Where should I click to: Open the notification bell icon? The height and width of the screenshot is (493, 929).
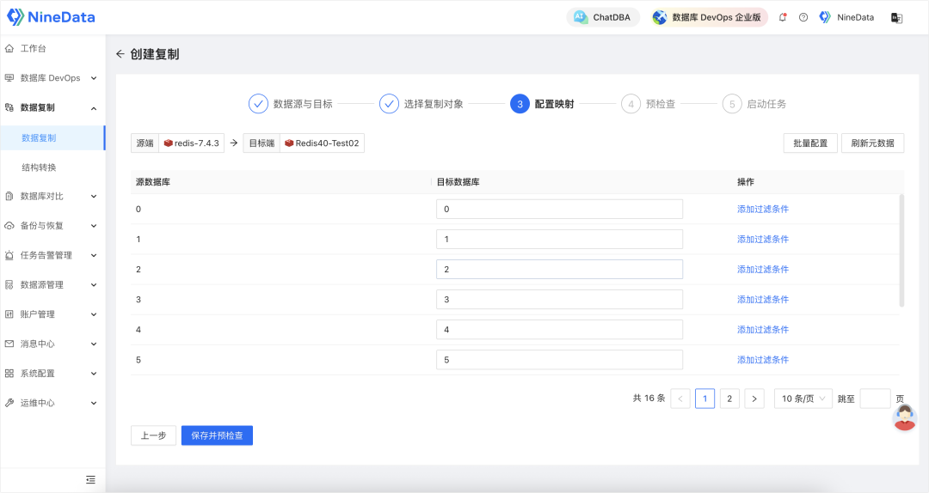pos(783,17)
